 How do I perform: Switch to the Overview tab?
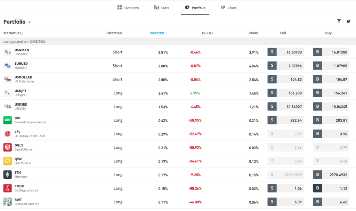click(x=128, y=8)
